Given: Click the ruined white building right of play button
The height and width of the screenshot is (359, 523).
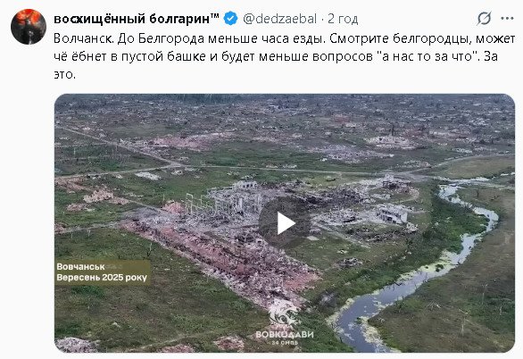Looking at the screenshot, I should tap(392, 213).
